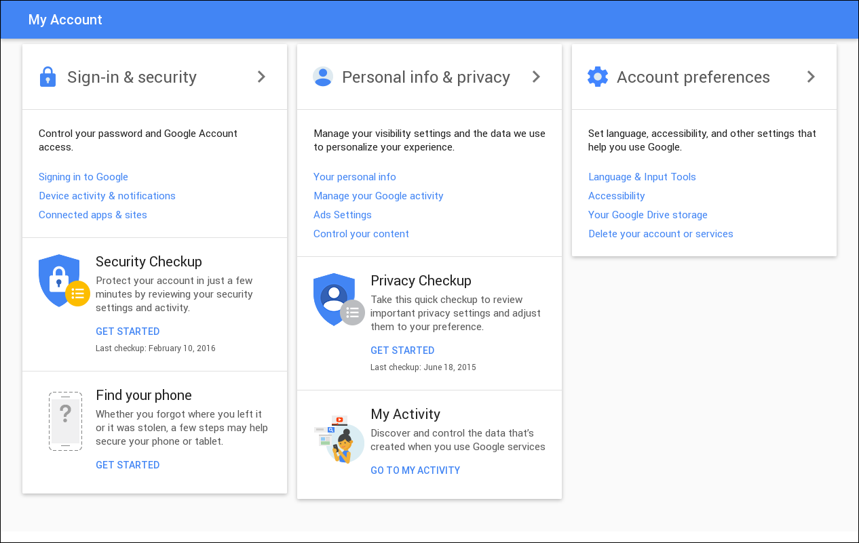Viewport: 859px width, 543px height.
Task: Start the Privacy Checkup with GET STARTED
Action: tap(402, 350)
